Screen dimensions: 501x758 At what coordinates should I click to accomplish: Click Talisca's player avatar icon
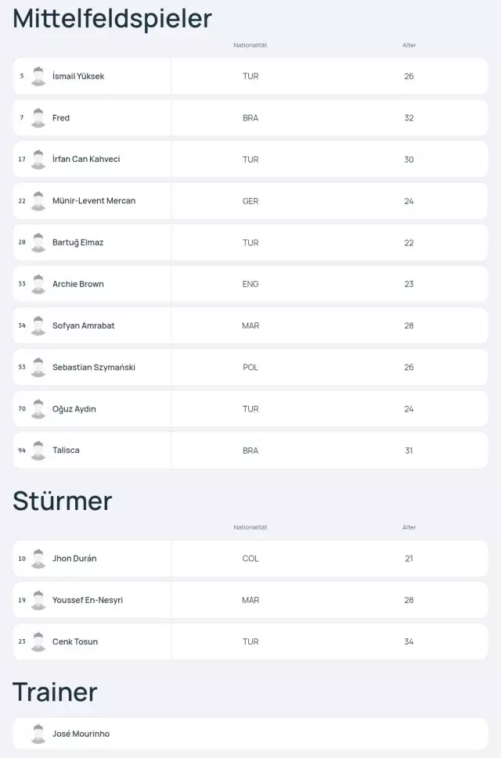pyautogui.click(x=38, y=451)
